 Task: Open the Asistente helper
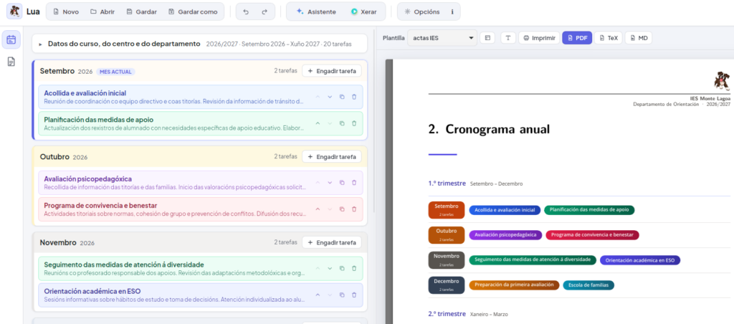pos(316,11)
